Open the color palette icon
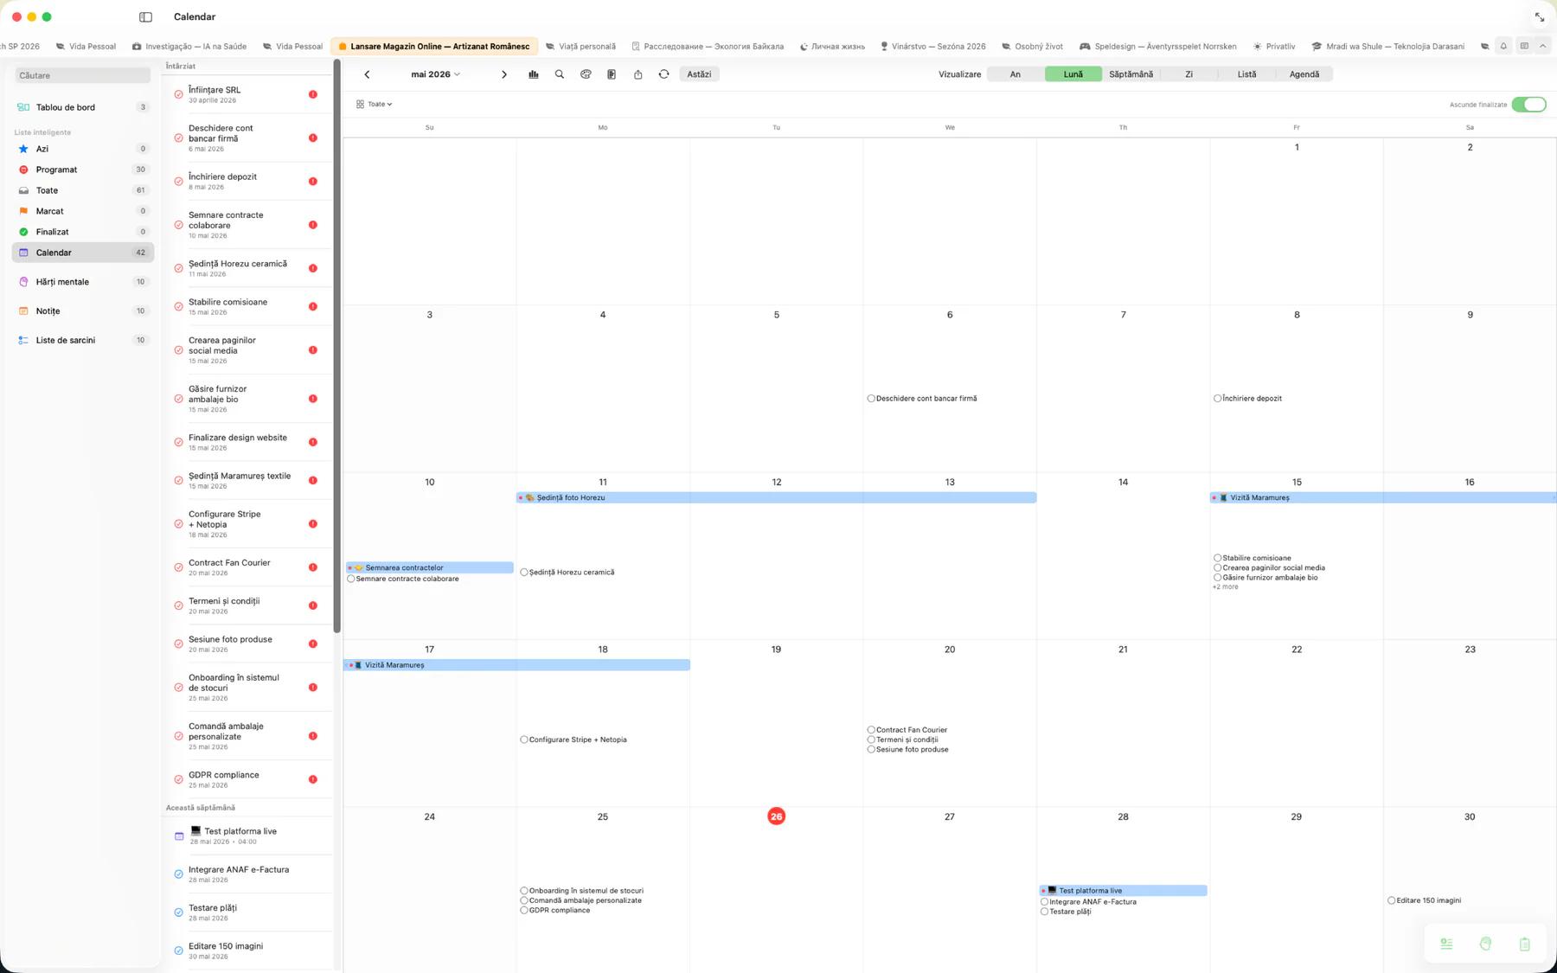1557x973 pixels. coord(586,74)
